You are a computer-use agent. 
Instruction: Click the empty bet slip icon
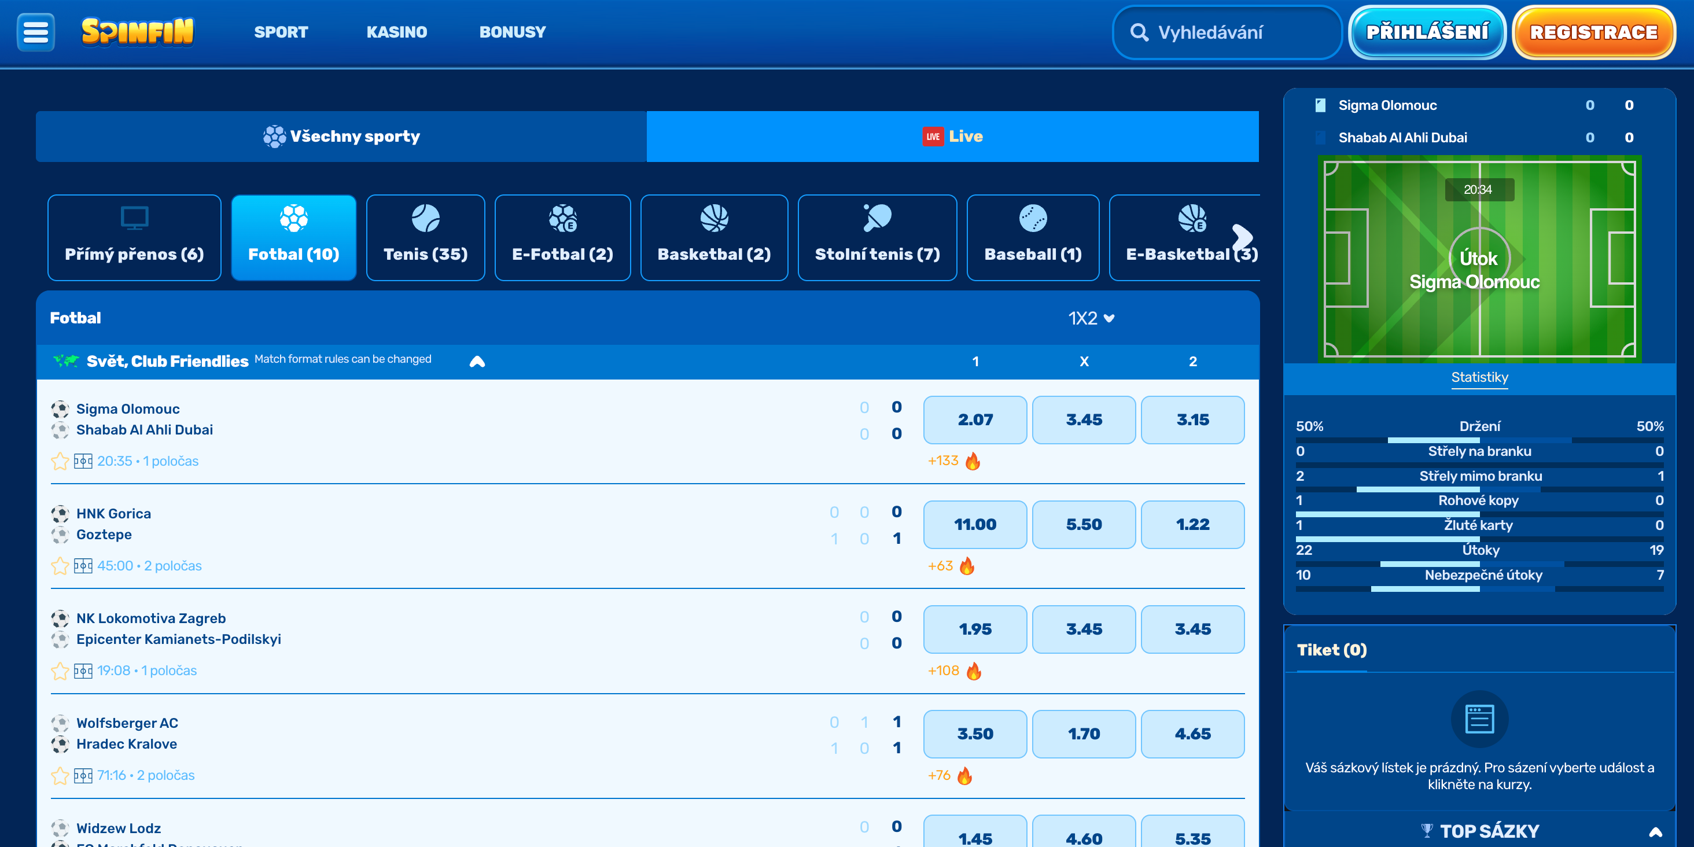tap(1479, 719)
